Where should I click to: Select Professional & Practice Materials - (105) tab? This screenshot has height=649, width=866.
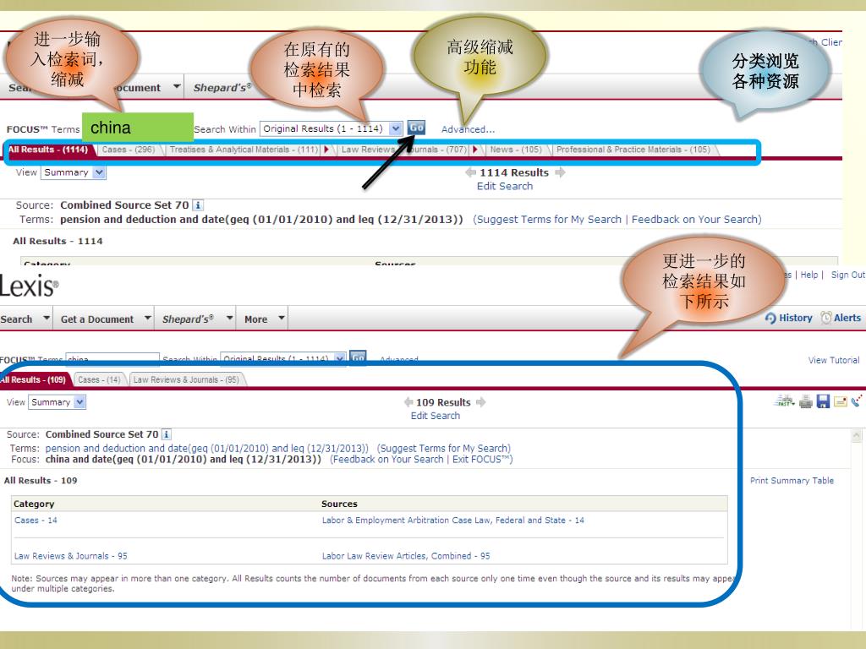pyautogui.click(x=633, y=150)
